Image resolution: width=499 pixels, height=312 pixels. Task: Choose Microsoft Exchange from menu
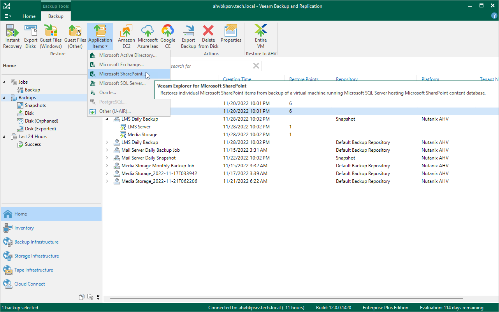pos(129,65)
